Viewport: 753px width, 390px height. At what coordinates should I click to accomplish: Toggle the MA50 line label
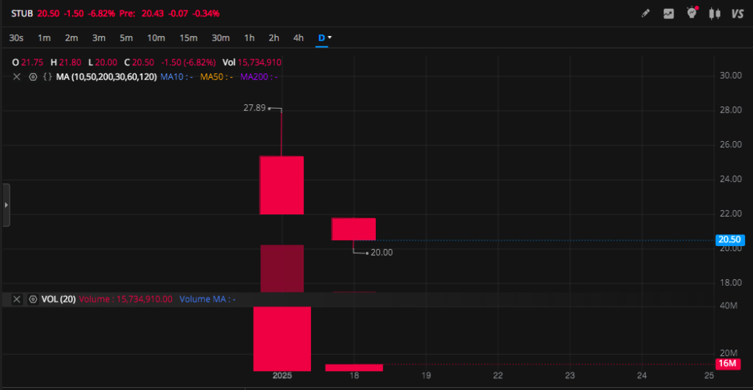click(x=215, y=76)
